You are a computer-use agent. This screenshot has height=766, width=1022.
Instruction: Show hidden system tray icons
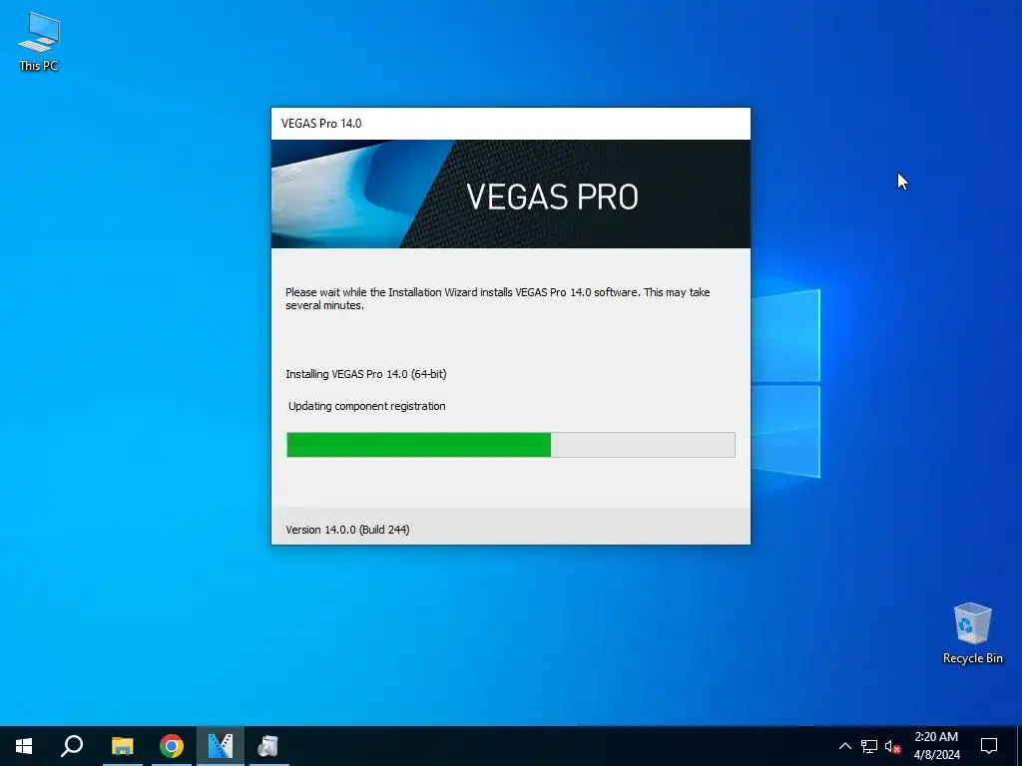tap(844, 746)
